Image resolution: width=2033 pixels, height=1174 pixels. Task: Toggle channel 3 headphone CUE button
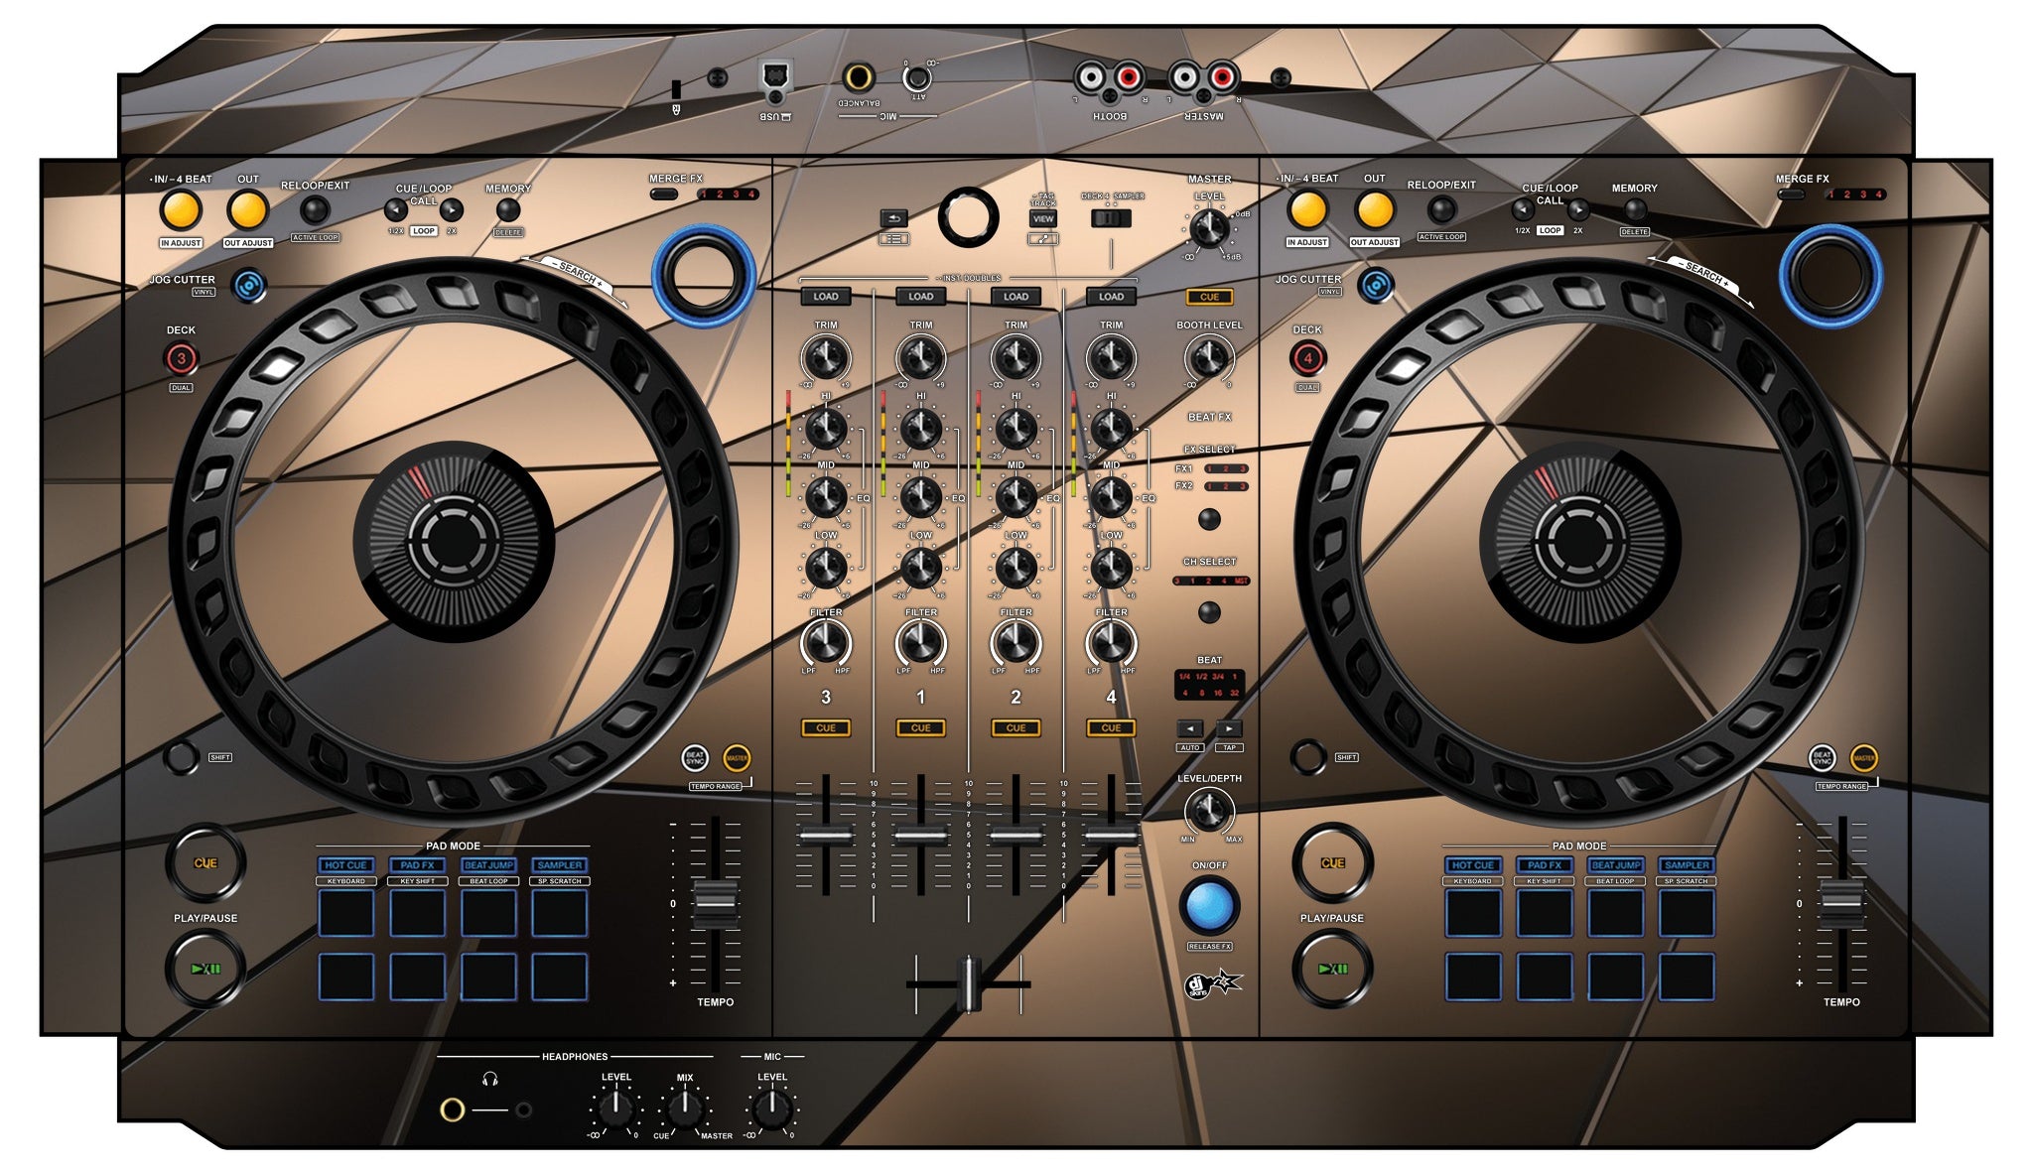(826, 728)
